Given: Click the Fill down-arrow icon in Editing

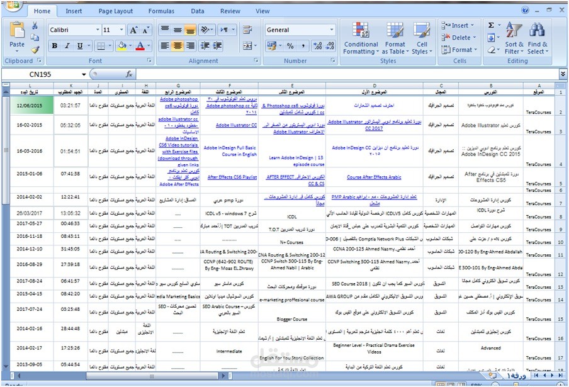Looking at the screenshot, I should tap(491, 37).
